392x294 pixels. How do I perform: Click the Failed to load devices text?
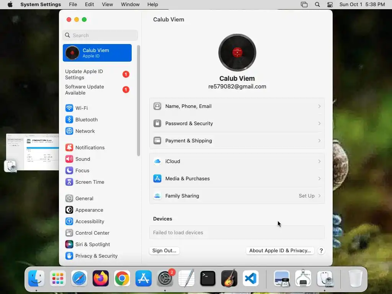pyautogui.click(x=178, y=232)
